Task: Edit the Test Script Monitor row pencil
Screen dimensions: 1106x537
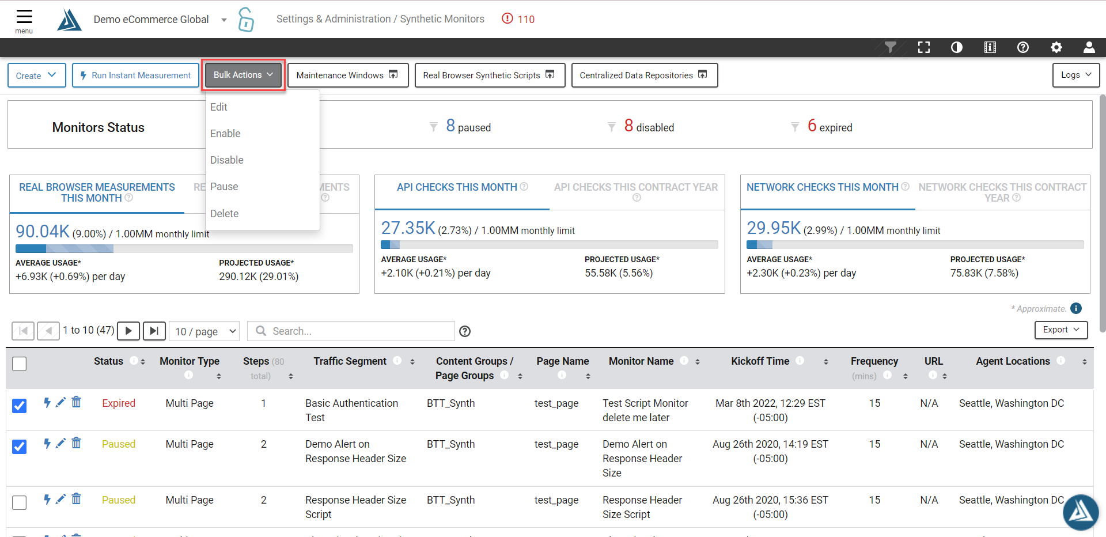Action: (x=60, y=402)
